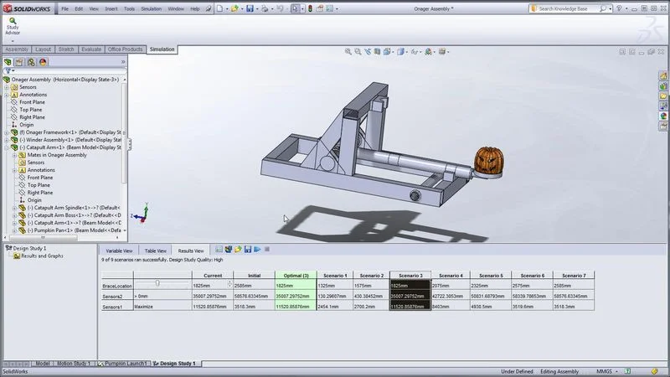
Task: Select Results and Graphs in study tree
Action: click(41, 256)
